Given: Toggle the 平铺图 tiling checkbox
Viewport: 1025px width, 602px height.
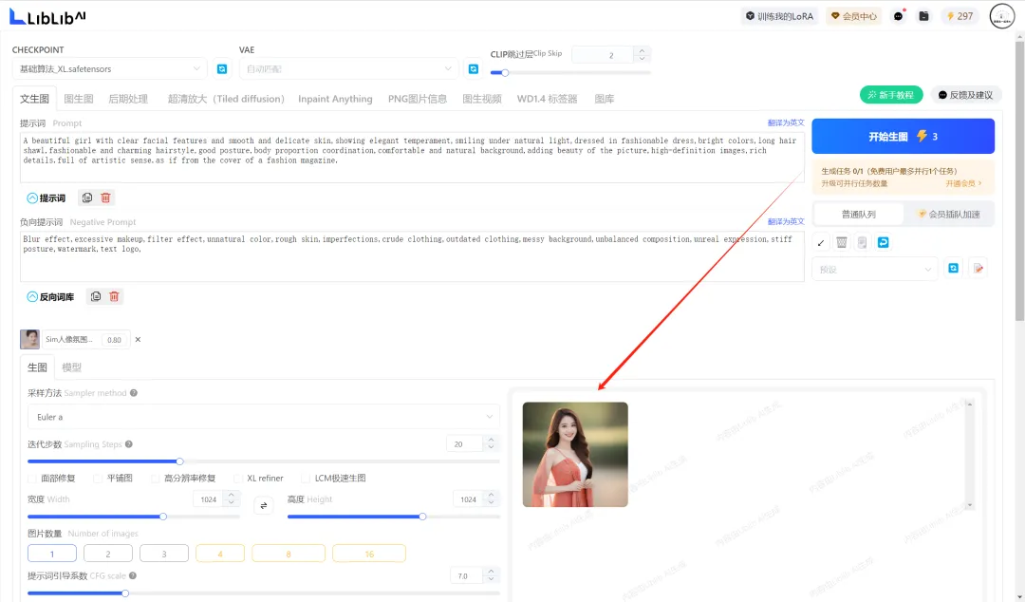Looking at the screenshot, I should (x=98, y=479).
